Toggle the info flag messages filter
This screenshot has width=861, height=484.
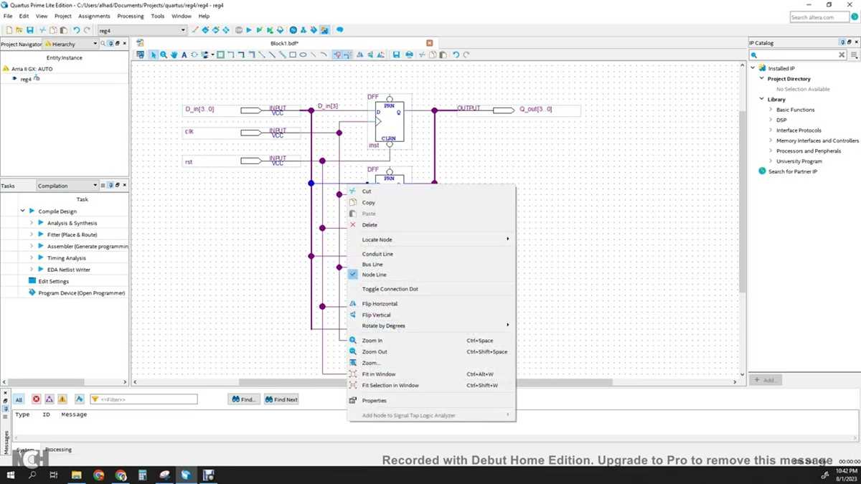79,399
